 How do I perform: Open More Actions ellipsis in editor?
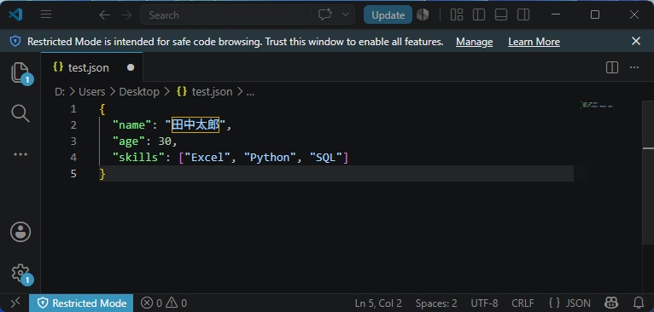pyautogui.click(x=634, y=67)
